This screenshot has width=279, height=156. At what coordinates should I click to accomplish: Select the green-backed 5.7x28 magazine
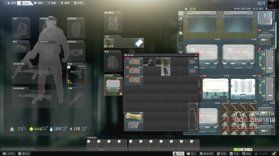pyautogui.click(x=166, y=62)
